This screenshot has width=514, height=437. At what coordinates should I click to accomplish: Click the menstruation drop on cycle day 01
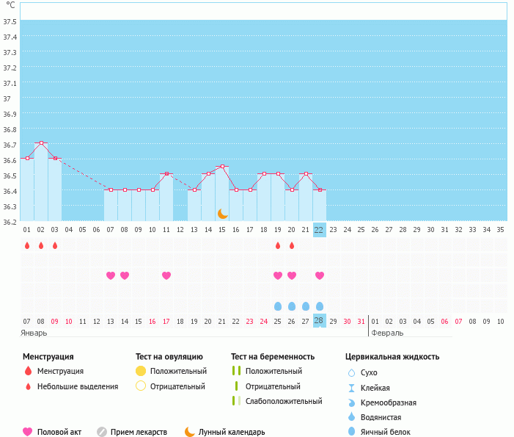pyautogui.click(x=27, y=245)
